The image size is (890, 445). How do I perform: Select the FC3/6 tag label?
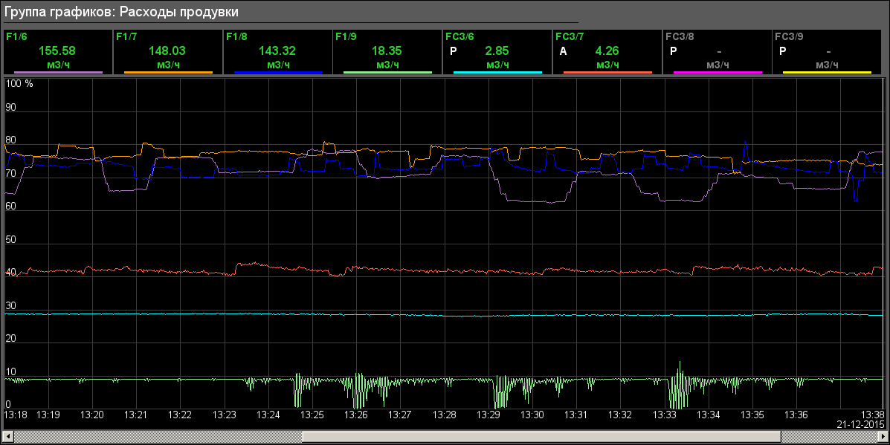click(x=459, y=37)
